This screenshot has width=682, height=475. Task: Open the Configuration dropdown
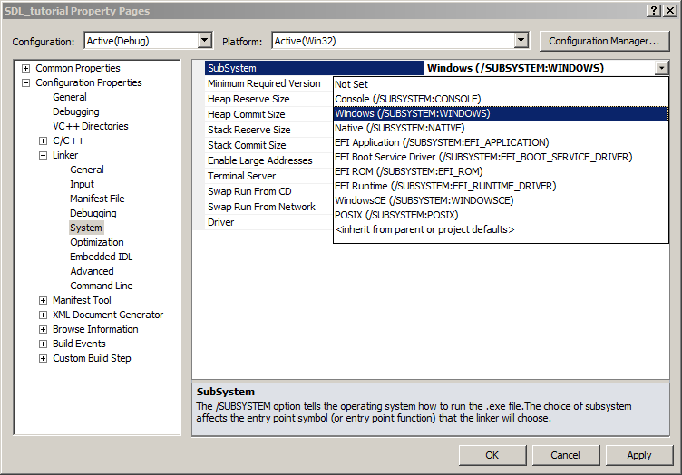[x=204, y=41]
